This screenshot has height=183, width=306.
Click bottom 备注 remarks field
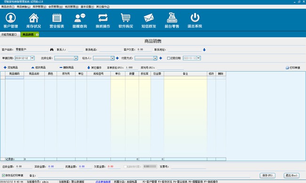(144, 175)
